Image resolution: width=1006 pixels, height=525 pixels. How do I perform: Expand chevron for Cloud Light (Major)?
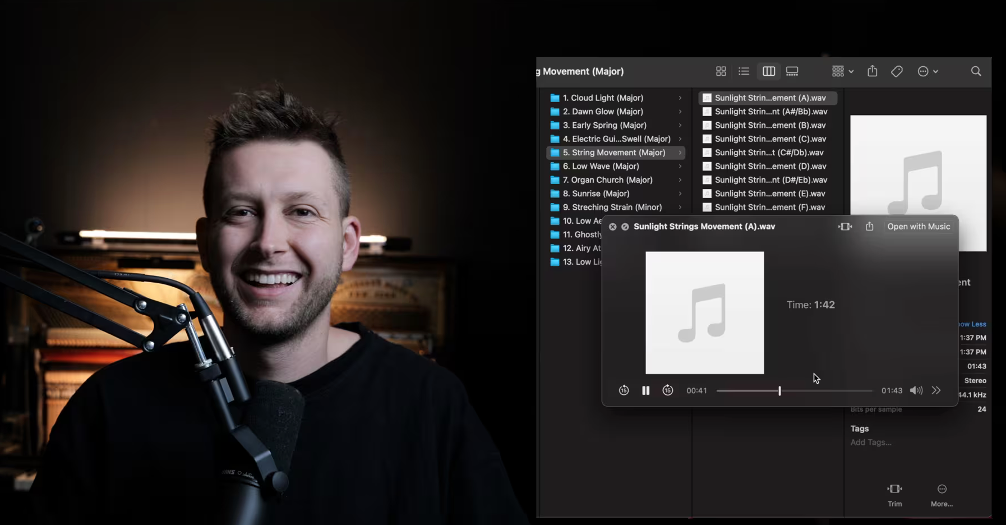click(680, 98)
